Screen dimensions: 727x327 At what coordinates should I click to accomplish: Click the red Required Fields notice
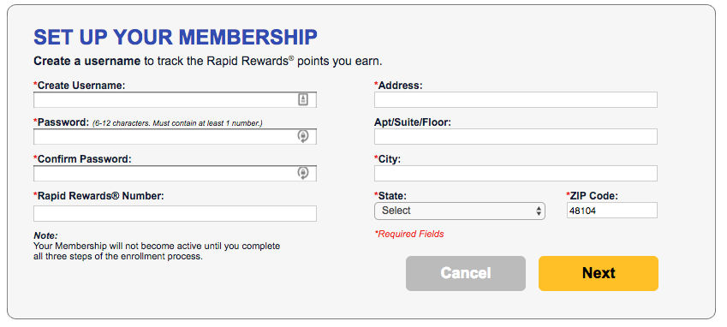click(x=409, y=234)
